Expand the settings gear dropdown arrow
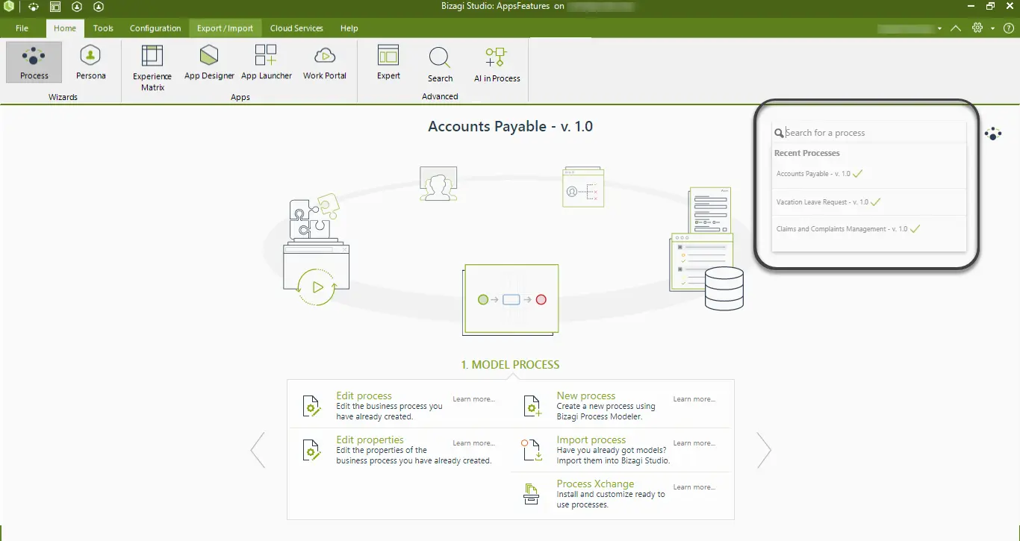The image size is (1020, 541). 992,28
